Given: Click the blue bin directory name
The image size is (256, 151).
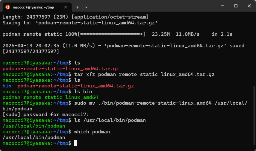Looking at the screenshot, I should point(6,86).
